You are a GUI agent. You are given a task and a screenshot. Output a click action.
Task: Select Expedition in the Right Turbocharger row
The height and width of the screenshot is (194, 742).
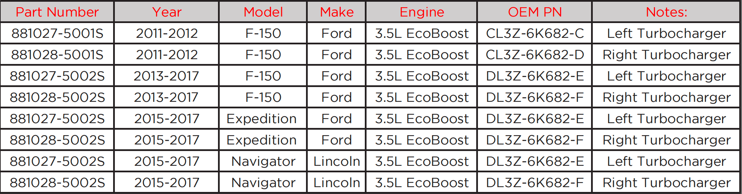point(261,140)
